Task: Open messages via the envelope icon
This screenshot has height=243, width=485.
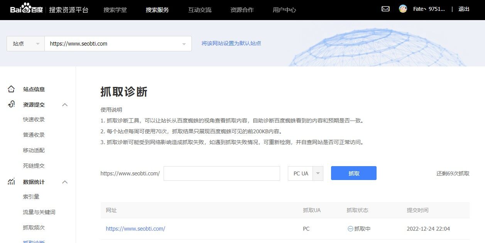Action: (385, 8)
